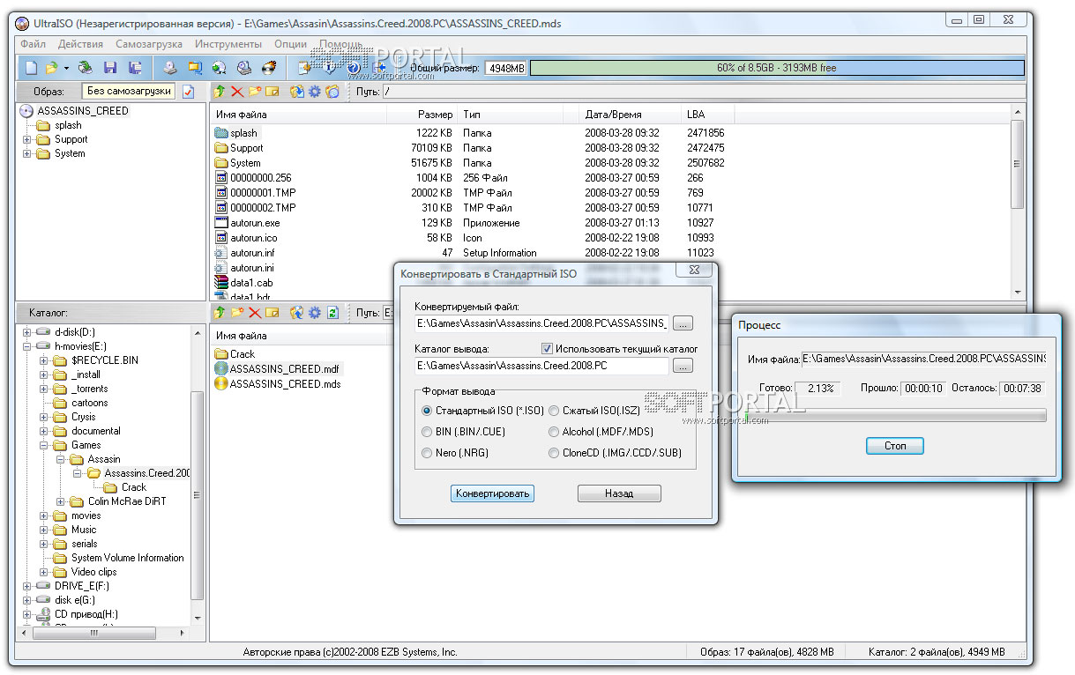Screen dimensions: 1075x675
Task: Click the conversion progress bar in Процесс dialog
Action: 896,415
